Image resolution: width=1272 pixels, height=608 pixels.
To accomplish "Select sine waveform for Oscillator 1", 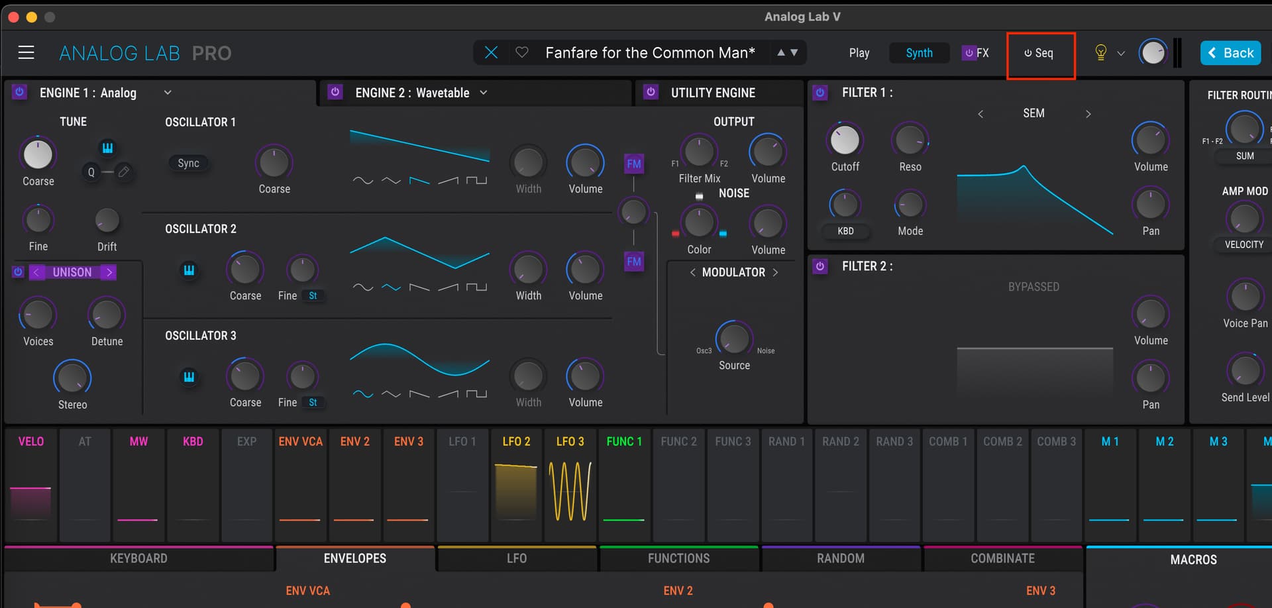I will tap(362, 180).
